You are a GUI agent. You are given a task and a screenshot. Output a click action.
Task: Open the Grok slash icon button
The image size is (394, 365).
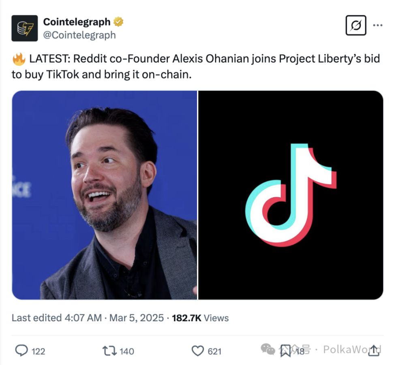(356, 26)
